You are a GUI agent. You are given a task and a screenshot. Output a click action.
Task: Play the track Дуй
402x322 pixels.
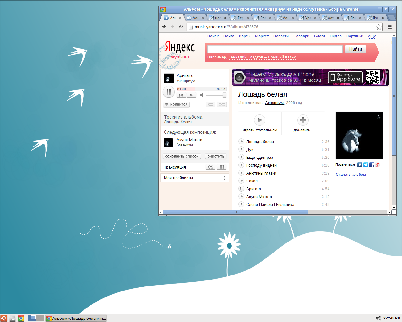click(242, 149)
